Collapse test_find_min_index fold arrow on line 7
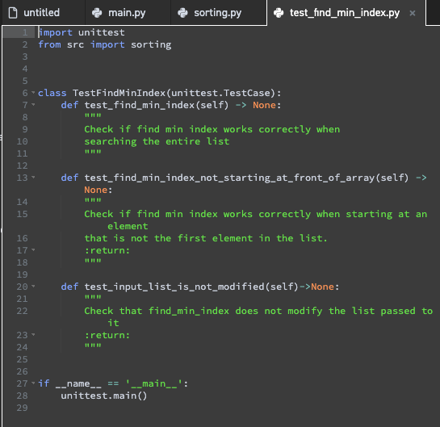The width and height of the screenshot is (440, 427). point(33,104)
